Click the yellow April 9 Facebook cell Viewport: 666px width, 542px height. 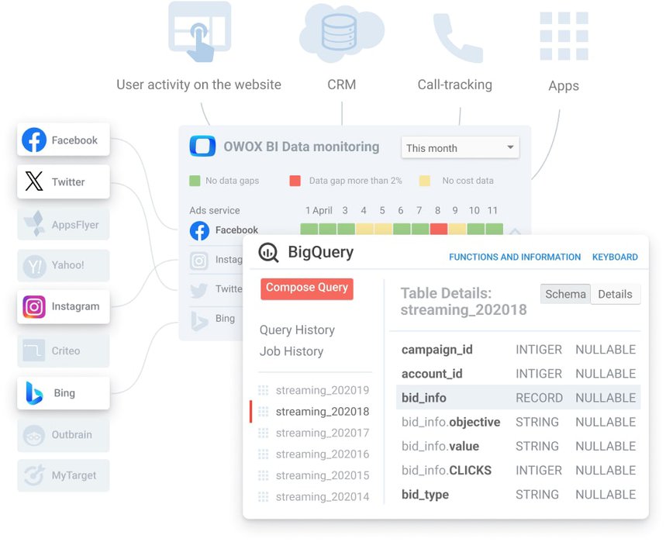coord(457,230)
